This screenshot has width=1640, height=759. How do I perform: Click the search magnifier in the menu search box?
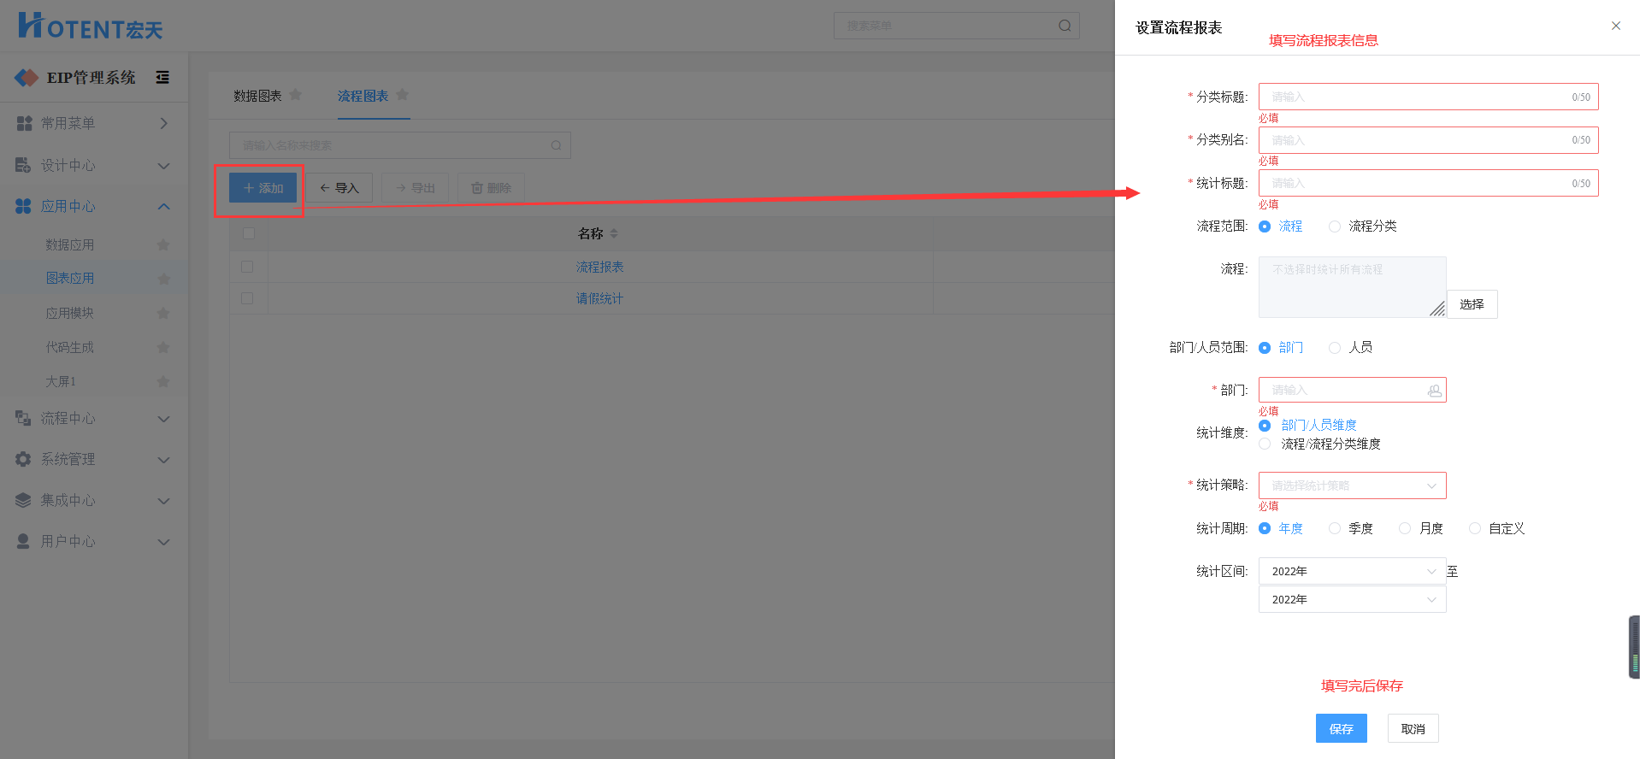[x=1065, y=26]
